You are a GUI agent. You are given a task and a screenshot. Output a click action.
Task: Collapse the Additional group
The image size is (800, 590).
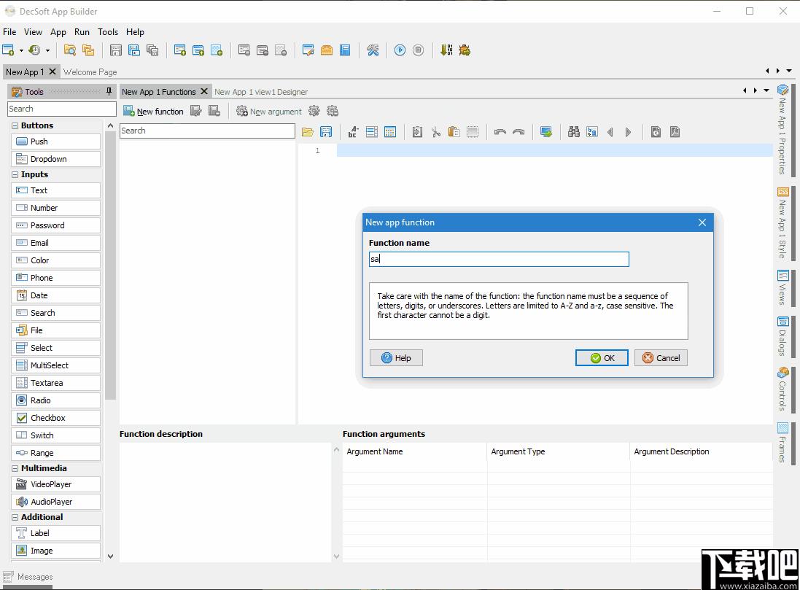point(15,518)
